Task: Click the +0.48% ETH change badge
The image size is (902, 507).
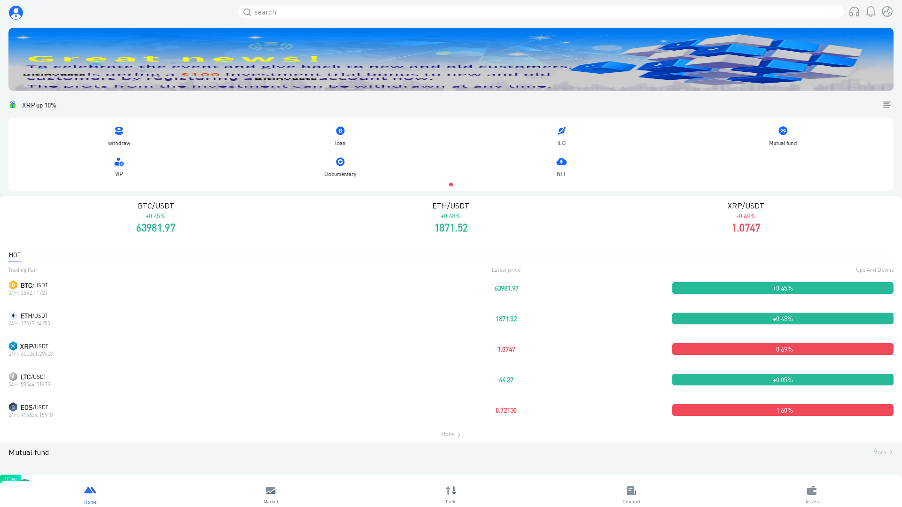Action: [783, 319]
